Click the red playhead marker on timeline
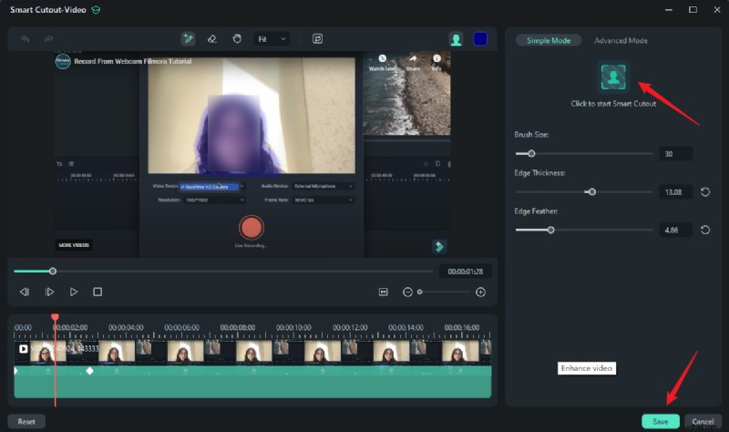Viewport: 729px width, 432px height. tap(55, 317)
